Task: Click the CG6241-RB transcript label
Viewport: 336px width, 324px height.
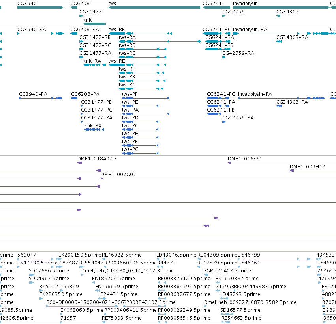Action: click(x=219, y=45)
